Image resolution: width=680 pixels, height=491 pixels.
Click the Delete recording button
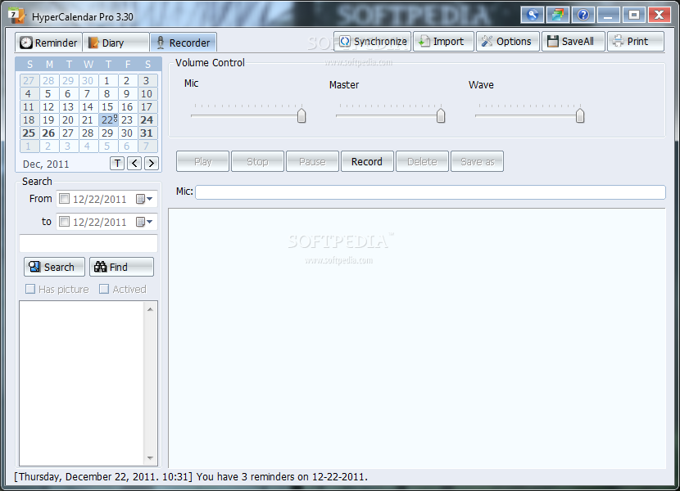pos(422,162)
